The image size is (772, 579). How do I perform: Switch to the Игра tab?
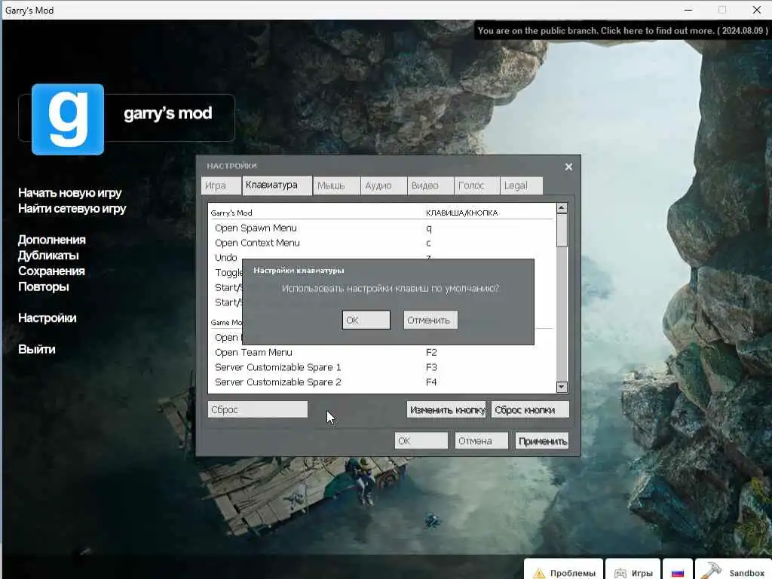coord(221,185)
